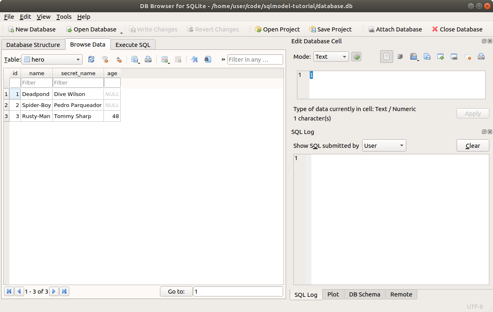Set the cell value to NULL
Image resolution: width=493 pixels, height=312 pixels.
click(468, 56)
